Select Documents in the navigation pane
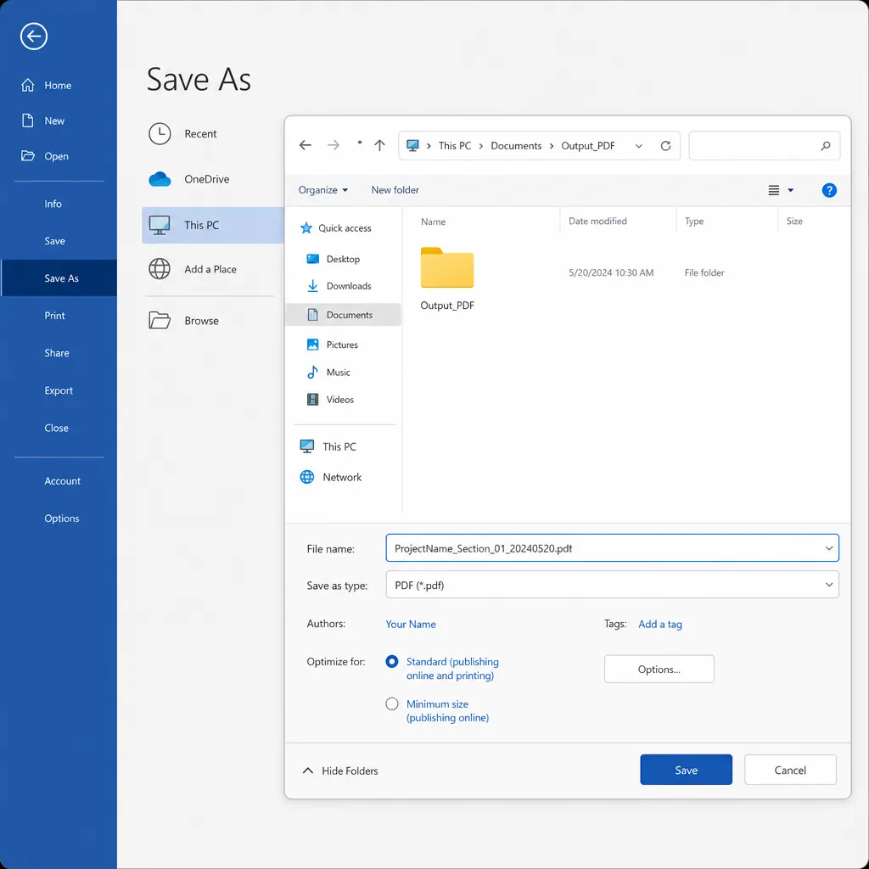Viewport: 869px width, 869px height. (344, 314)
